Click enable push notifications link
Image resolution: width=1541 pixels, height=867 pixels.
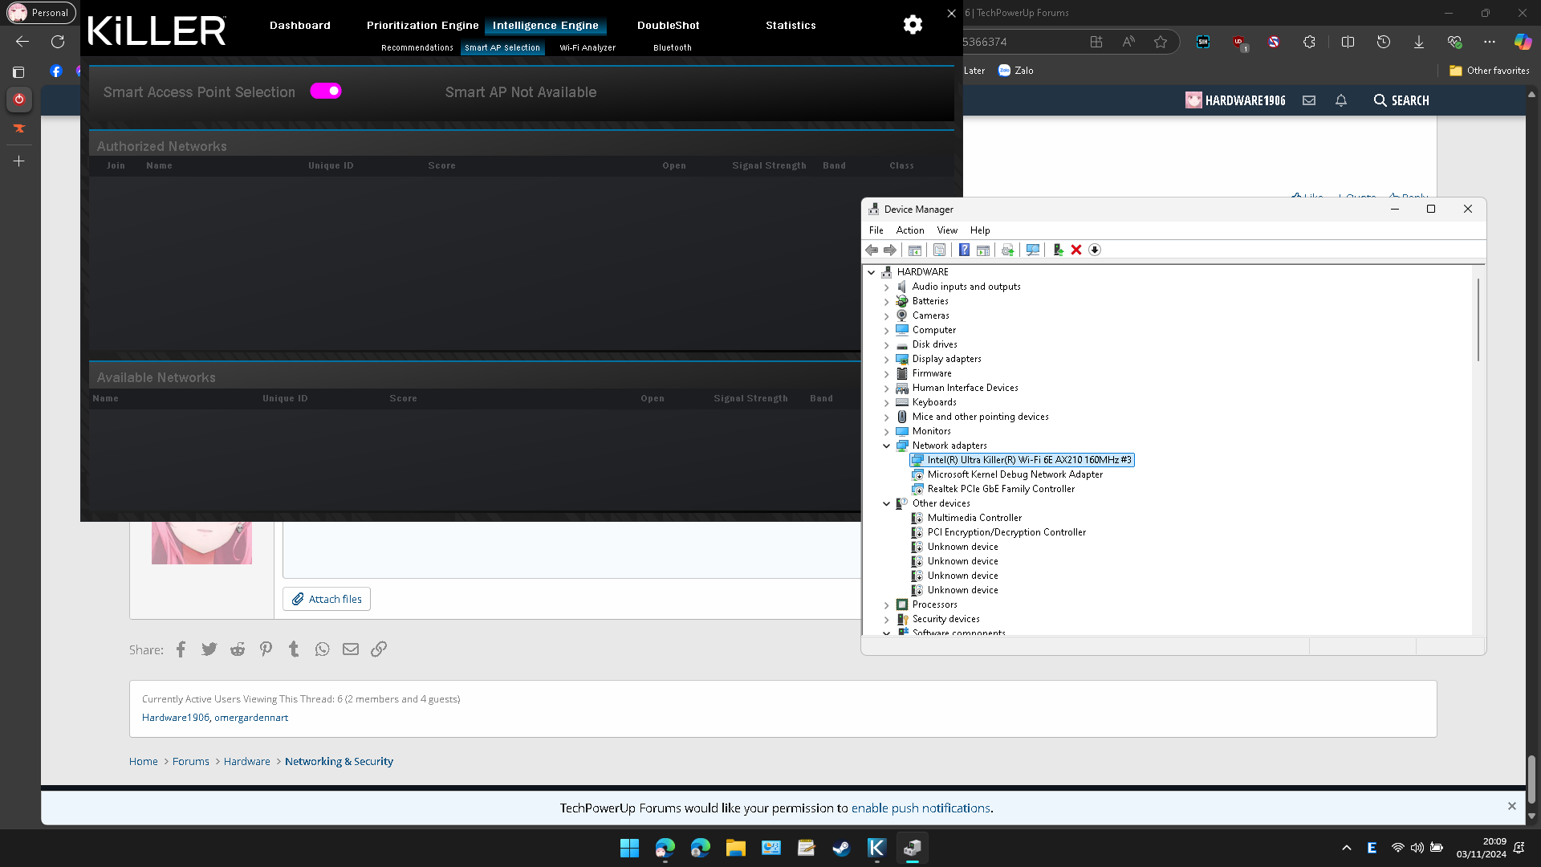click(921, 808)
